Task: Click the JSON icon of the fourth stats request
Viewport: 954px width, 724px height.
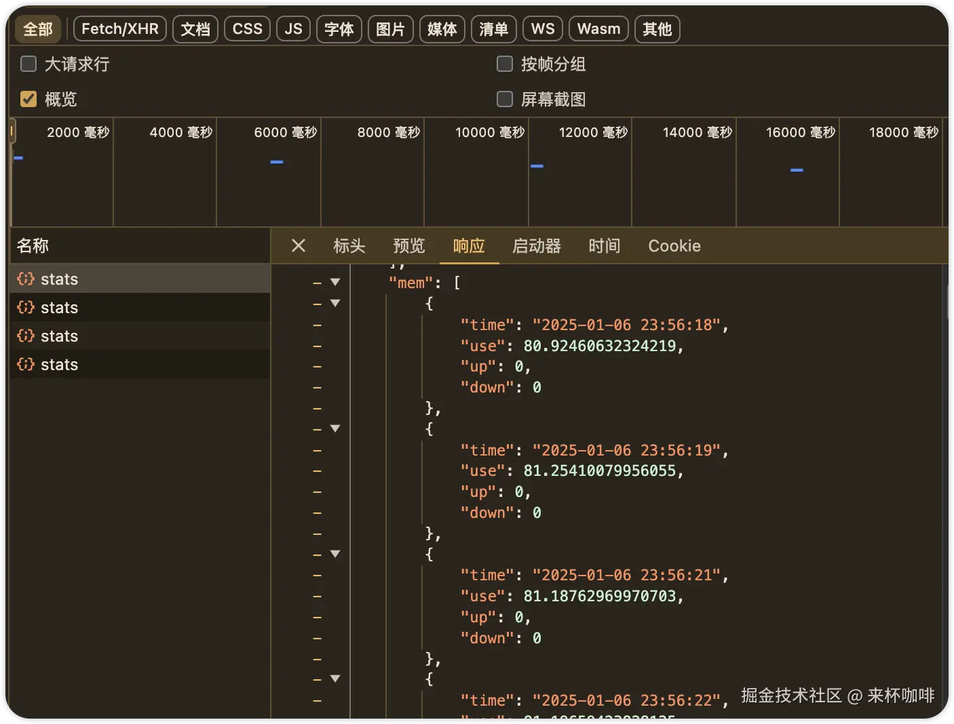Action: (26, 364)
